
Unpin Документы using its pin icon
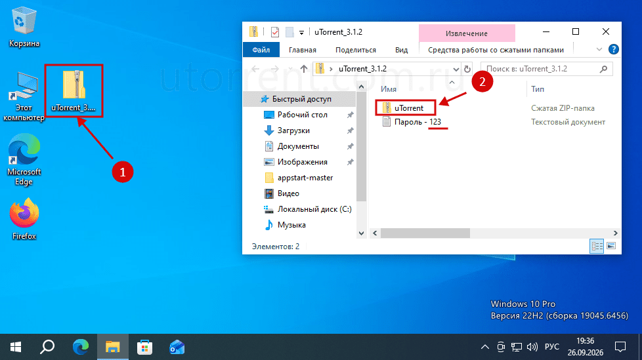pos(350,146)
